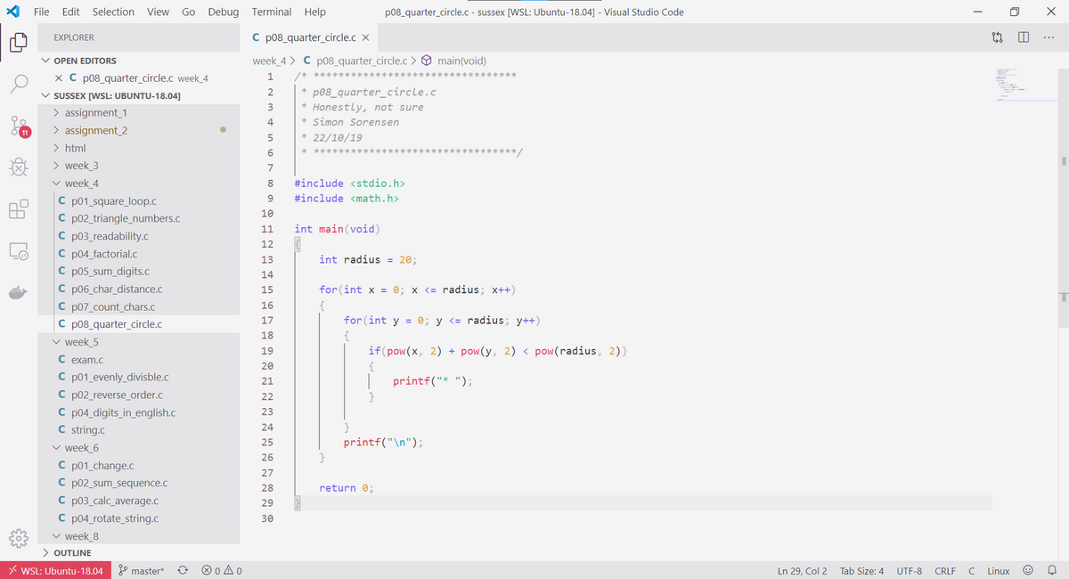
Task: Close the p08_quarter_circle.c editor tab
Action: [365, 37]
